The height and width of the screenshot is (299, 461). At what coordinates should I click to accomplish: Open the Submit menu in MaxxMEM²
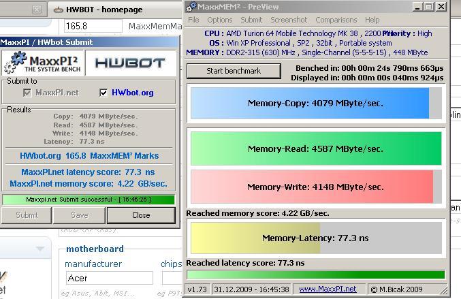[251, 20]
